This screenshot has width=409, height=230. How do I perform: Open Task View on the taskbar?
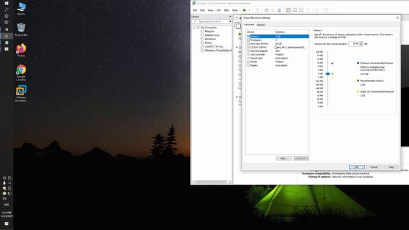coord(6,22)
